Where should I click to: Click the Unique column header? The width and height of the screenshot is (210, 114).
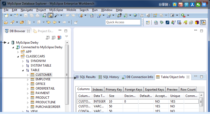click(x=175, y=96)
